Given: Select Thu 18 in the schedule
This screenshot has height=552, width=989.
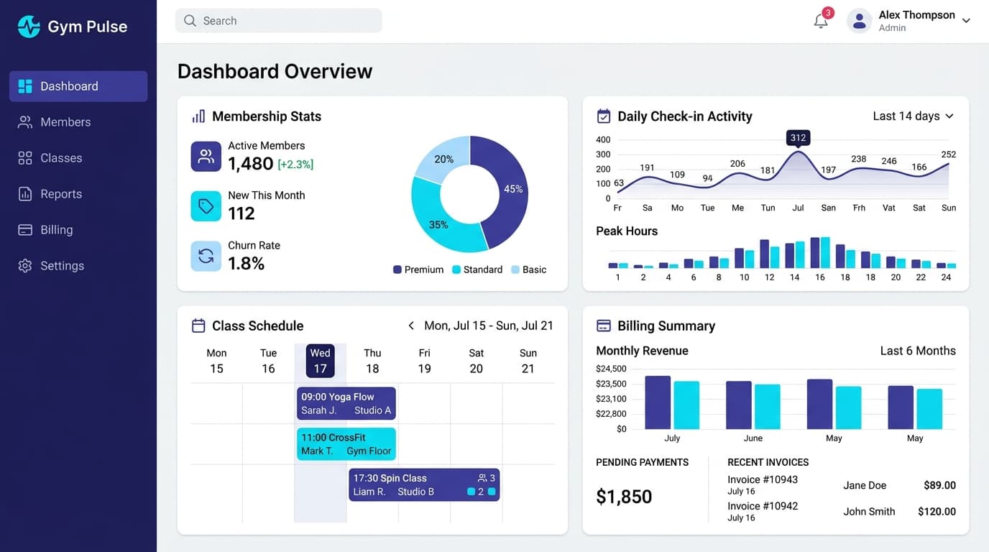Looking at the screenshot, I should tap(372, 361).
